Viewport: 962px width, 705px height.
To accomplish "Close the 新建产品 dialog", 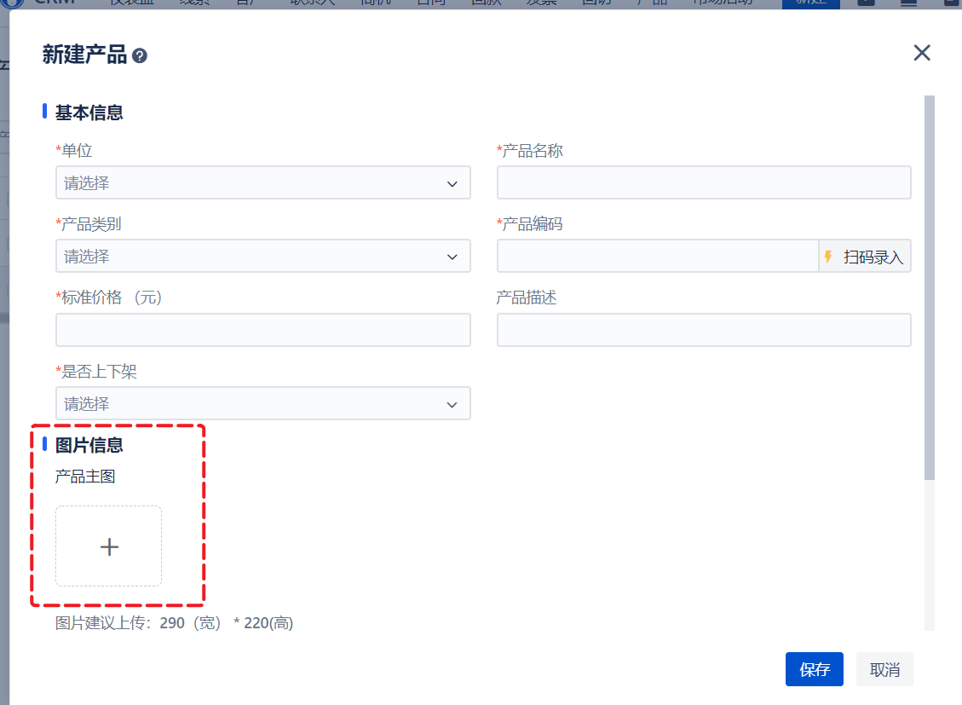I will point(921,53).
